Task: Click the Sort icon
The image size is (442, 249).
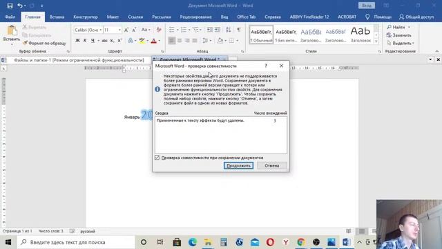Action: tap(229, 30)
